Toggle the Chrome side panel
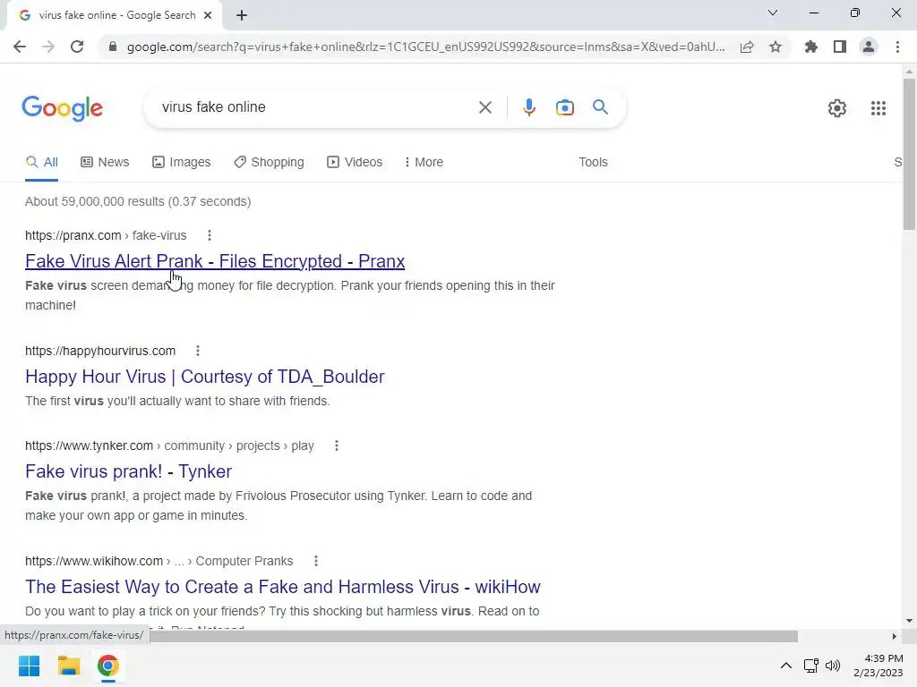The image size is (917, 687). [x=840, y=47]
